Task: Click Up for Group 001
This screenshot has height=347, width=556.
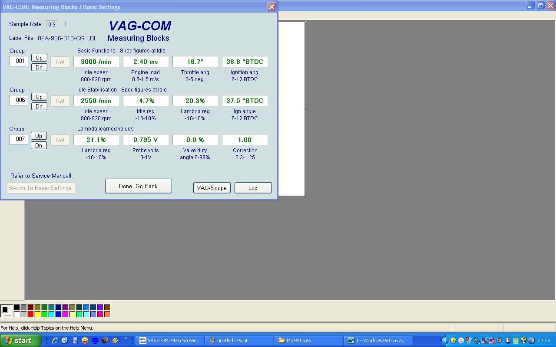Action: [39, 58]
